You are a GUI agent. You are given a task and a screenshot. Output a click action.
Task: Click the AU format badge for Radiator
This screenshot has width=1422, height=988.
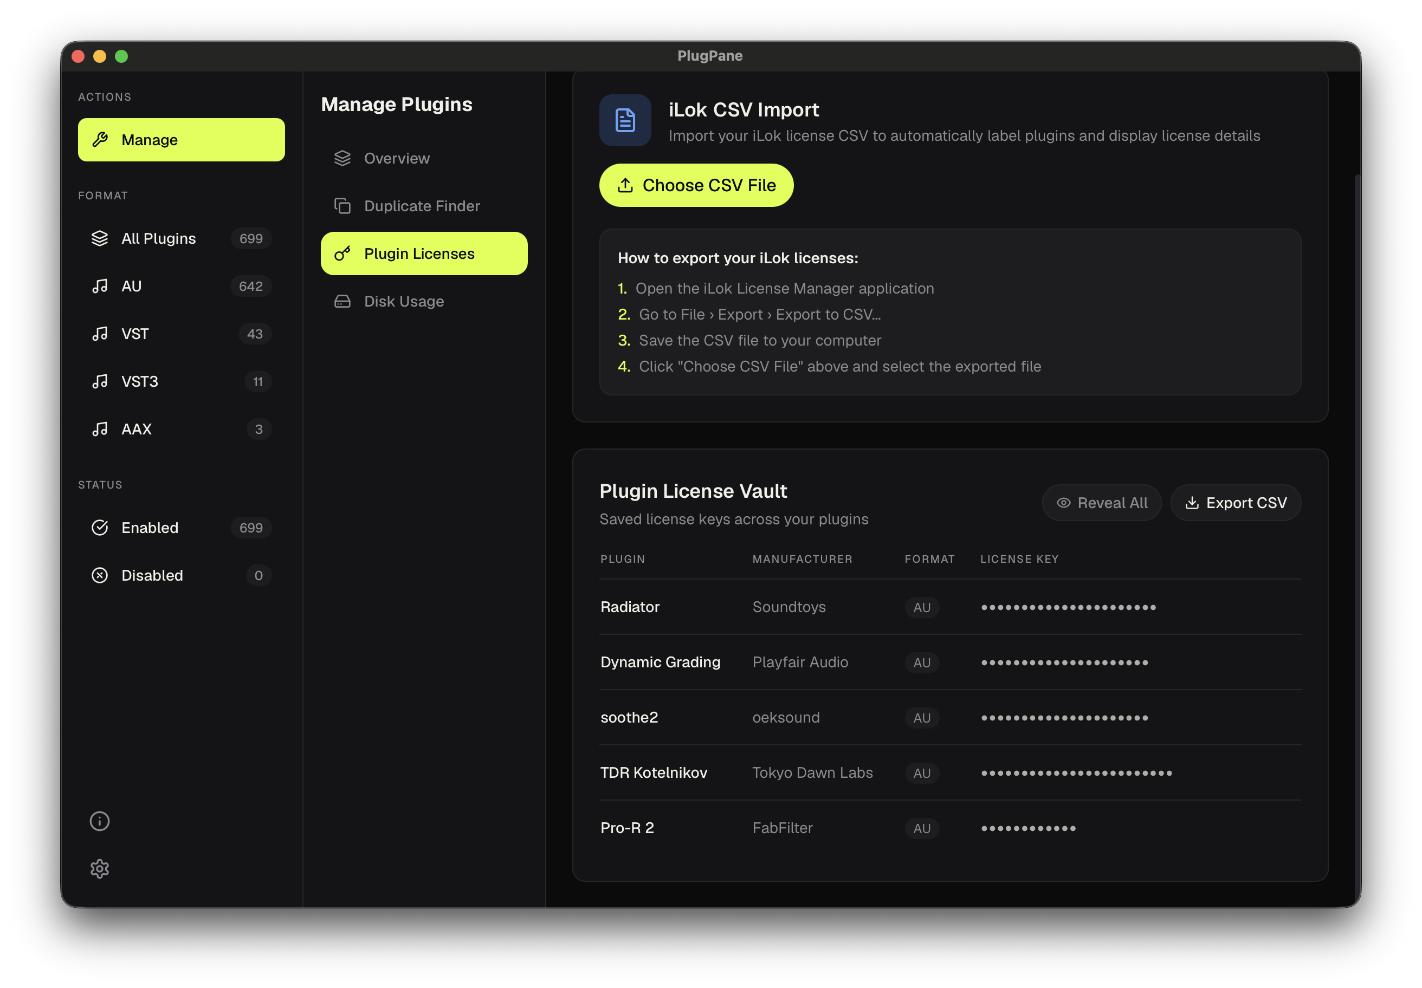(x=922, y=607)
